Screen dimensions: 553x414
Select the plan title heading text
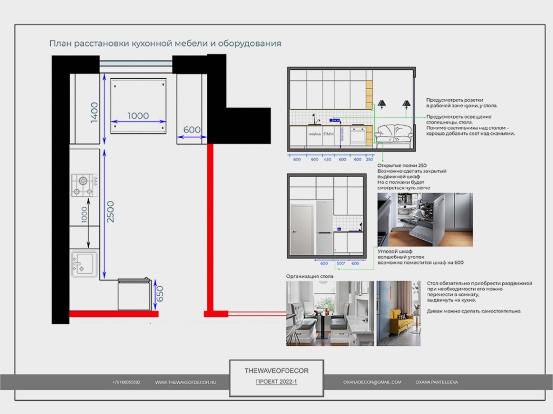[165, 44]
